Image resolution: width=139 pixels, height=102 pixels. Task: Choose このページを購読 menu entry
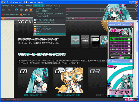pyautogui.click(x=49, y=11)
